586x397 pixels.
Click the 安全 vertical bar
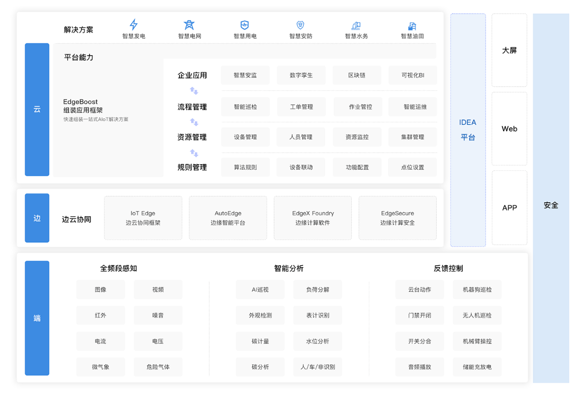[551, 198]
